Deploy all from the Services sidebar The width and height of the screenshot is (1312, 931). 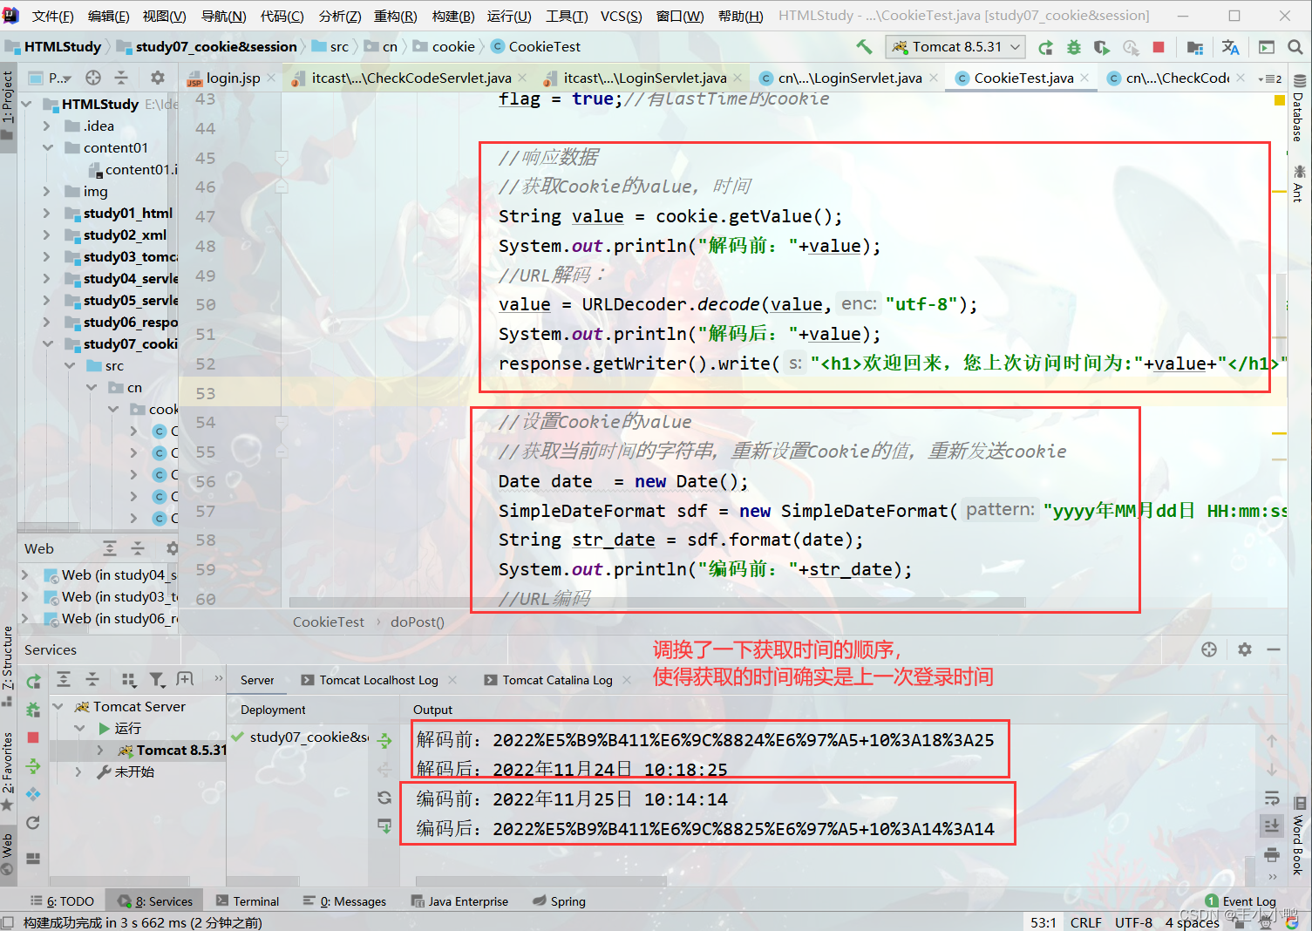pos(33,766)
